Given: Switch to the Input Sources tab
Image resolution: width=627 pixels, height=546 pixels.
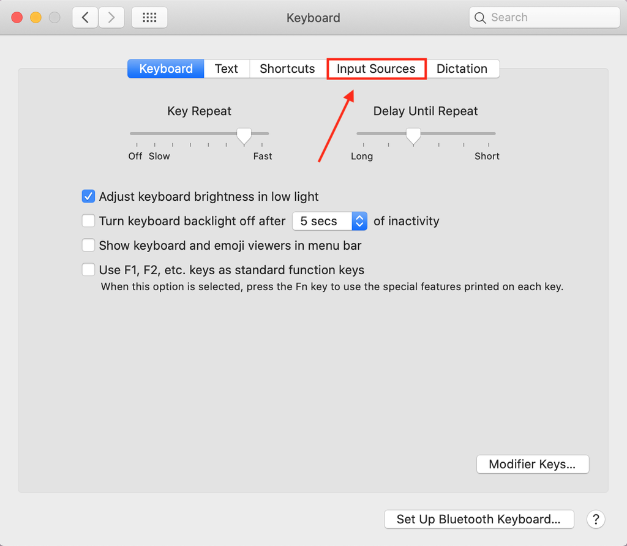Looking at the screenshot, I should click(x=376, y=69).
